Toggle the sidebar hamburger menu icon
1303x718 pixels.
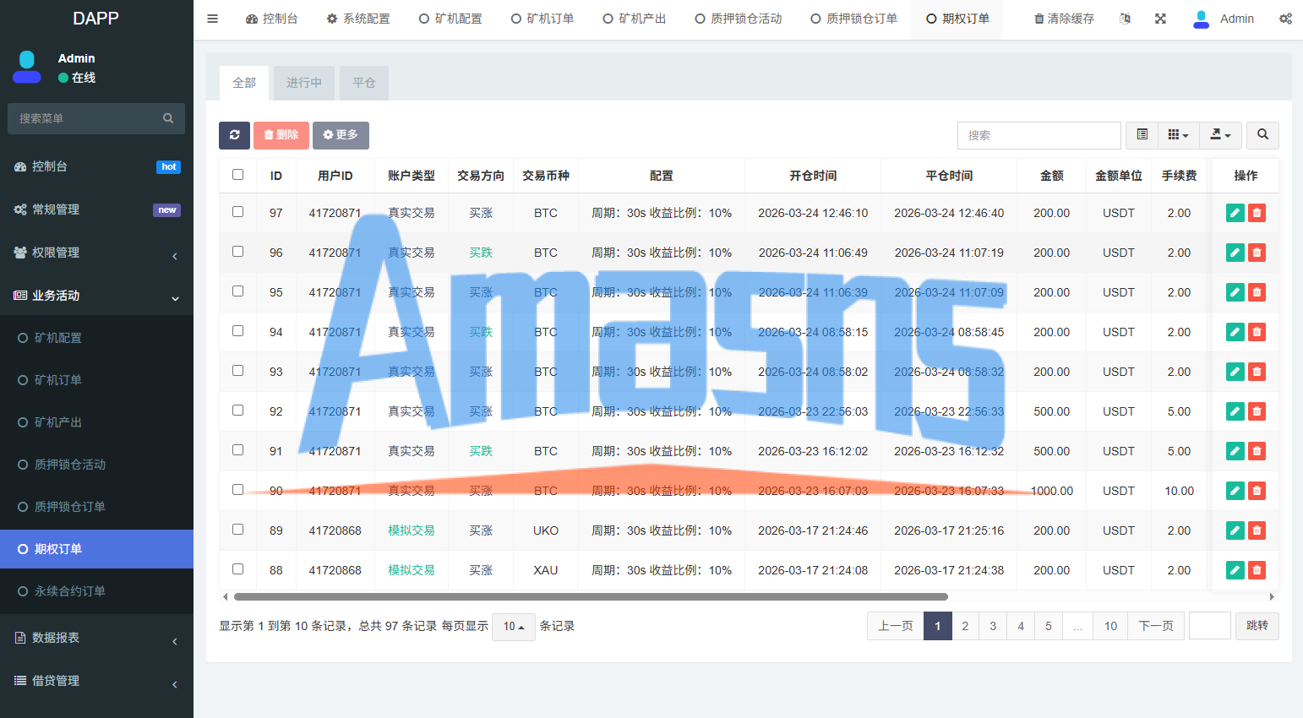pos(213,19)
